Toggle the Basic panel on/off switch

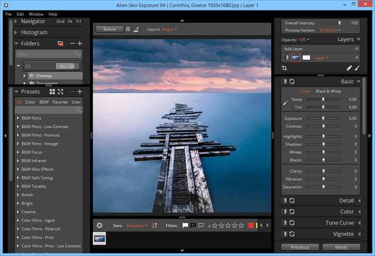(x=284, y=81)
